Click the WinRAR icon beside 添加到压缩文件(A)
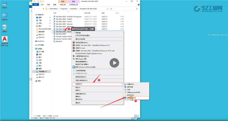228x121 pixels. pyautogui.click(x=74, y=43)
